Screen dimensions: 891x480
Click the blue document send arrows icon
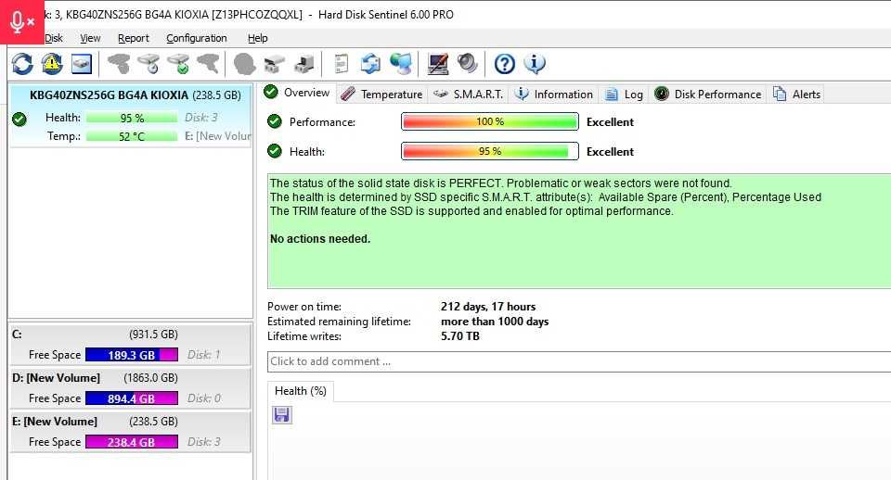point(370,64)
